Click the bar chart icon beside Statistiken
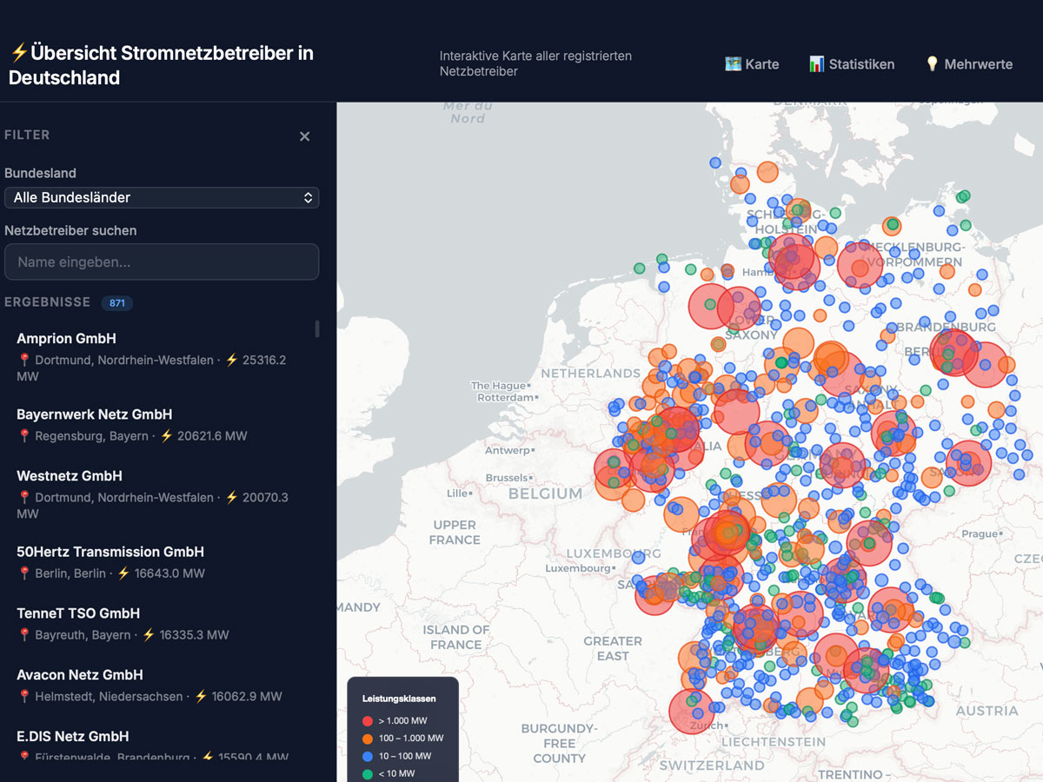The image size is (1043, 782). (x=816, y=64)
